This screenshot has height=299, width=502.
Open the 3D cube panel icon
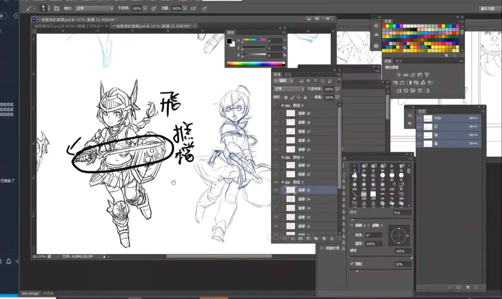coord(376,46)
